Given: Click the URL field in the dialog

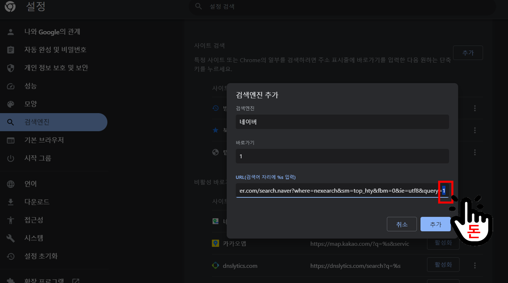Looking at the screenshot, I should pyautogui.click(x=342, y=191).
